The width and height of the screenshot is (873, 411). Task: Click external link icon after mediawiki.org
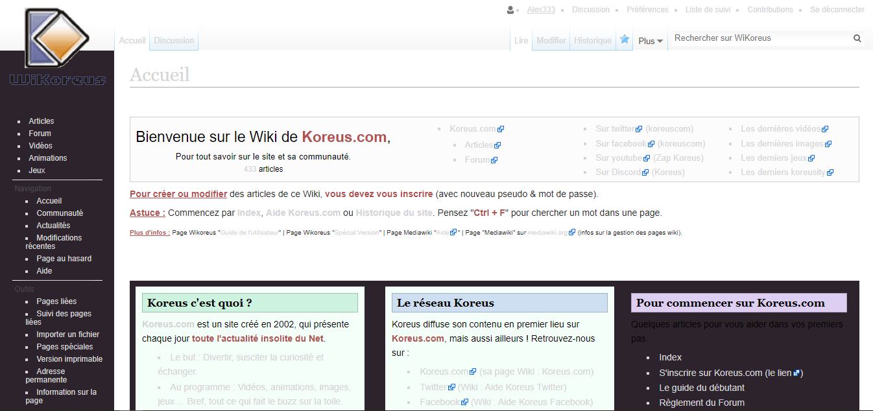[572, 233]
